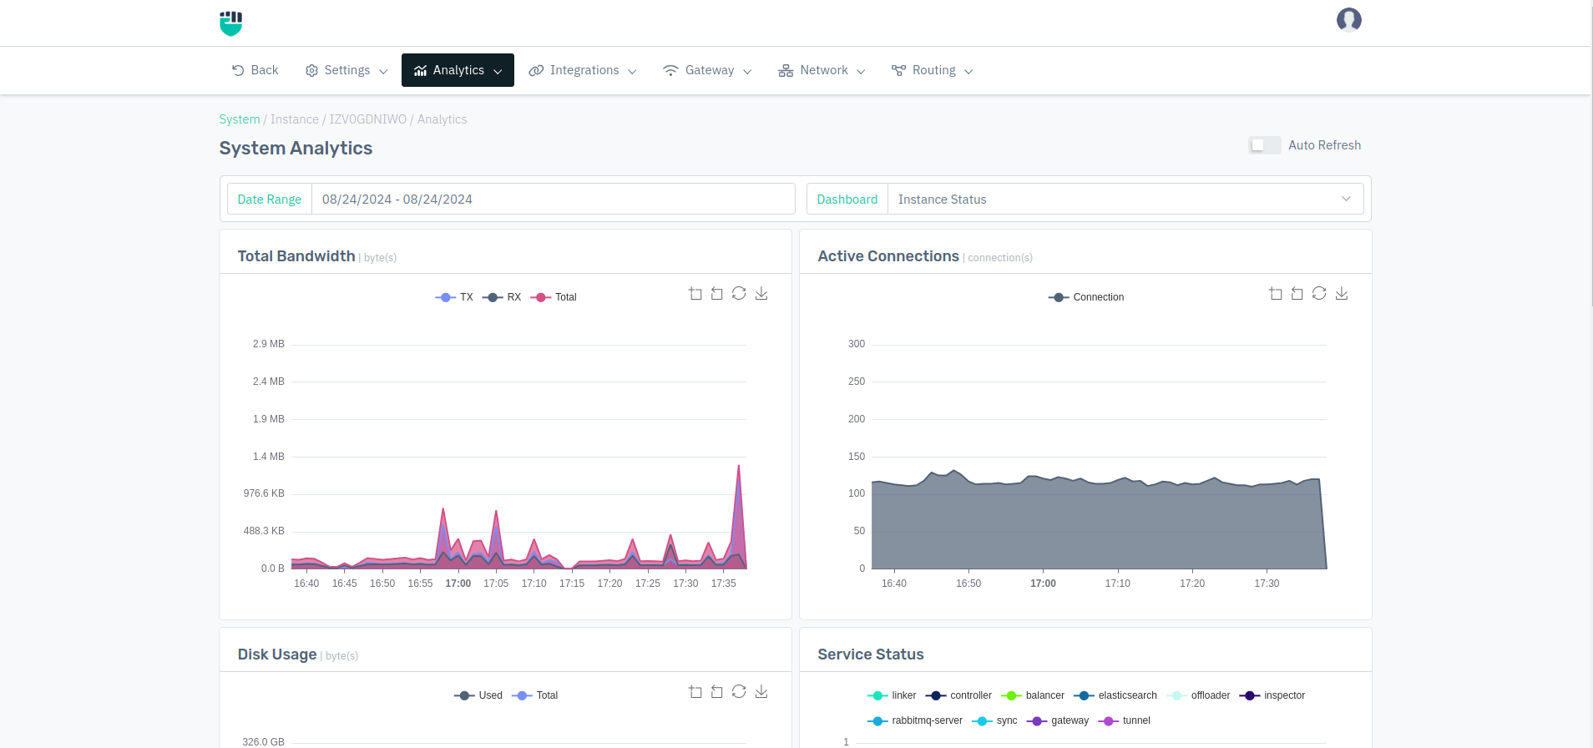Click the Date Range label

click(270, 199)
